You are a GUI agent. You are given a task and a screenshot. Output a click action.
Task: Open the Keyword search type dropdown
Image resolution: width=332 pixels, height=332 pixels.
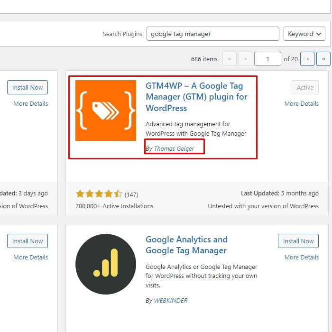tap(304, 34)
